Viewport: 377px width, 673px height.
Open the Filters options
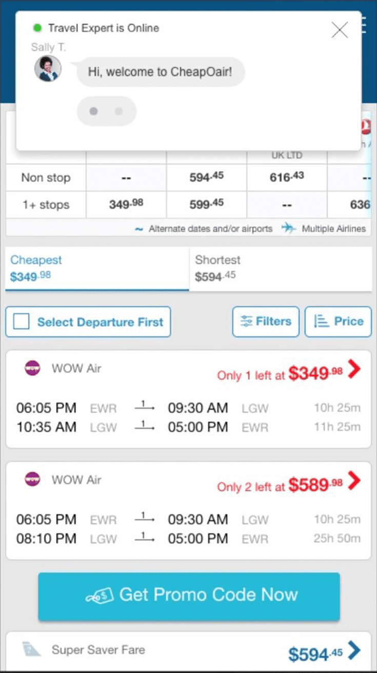(266, 322)
